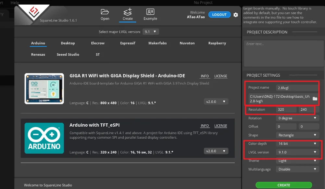Open the LVGL version 9.1.0 dropdown
The width and height of the screenshot is (325, 189).
297,152
